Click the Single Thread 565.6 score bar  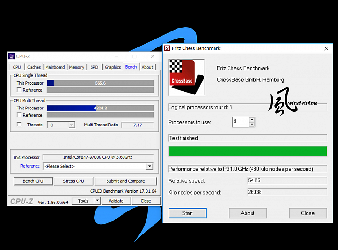100,83
